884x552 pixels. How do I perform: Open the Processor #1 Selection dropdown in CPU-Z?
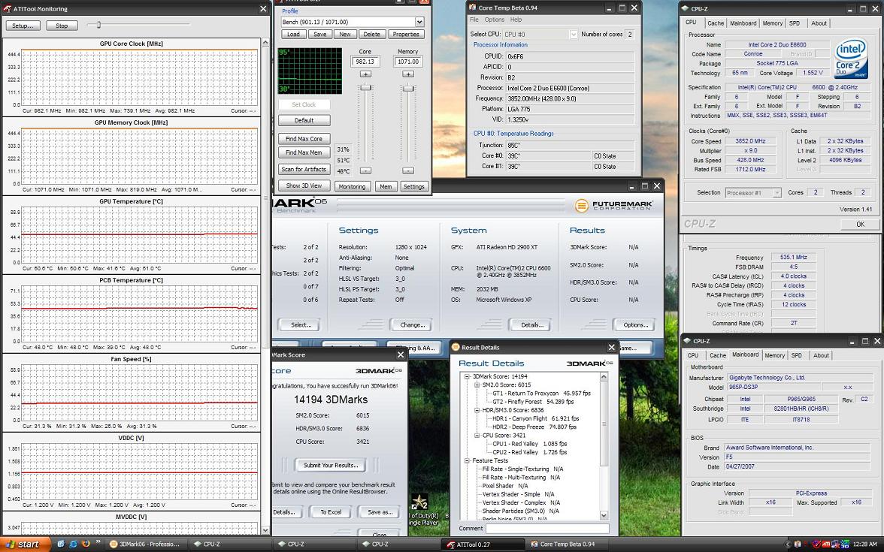[x=777, y=192]
